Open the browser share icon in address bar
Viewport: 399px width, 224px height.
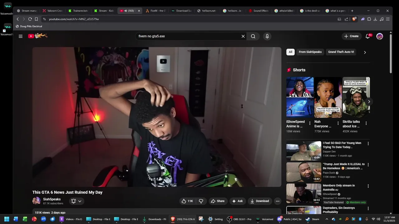pos(346,19)
